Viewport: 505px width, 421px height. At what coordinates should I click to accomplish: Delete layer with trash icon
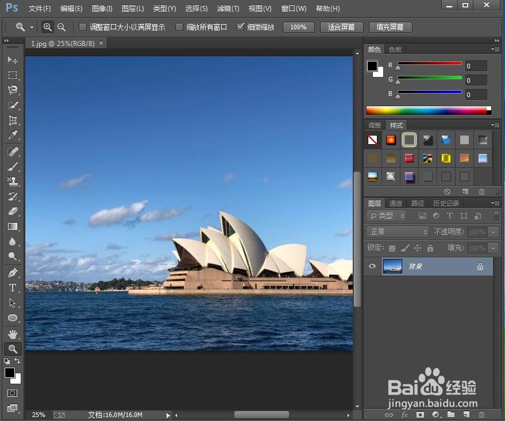481,415
